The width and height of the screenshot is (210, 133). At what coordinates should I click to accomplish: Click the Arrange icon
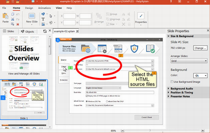pyautogui.click(x=99, y=16)
